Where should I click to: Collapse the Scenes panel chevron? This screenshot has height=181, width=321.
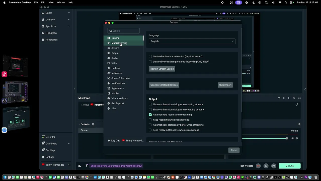coord(79,124)
